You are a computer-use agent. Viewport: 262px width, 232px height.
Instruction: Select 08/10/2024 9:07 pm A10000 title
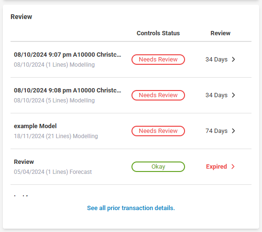67,55
